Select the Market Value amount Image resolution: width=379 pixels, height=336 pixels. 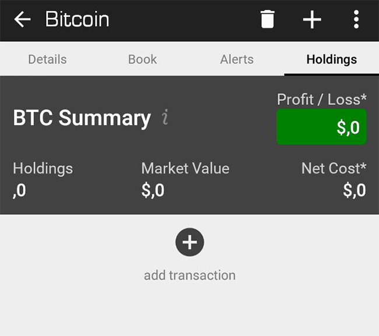click(x=153, y=190)
